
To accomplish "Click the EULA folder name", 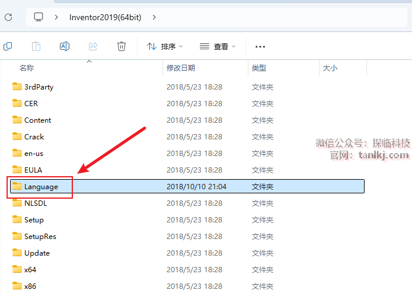I will (33, 170).
